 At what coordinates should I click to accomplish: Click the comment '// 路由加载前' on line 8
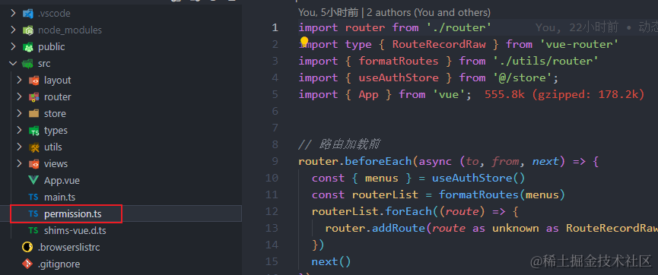click(x=339, y=144)
